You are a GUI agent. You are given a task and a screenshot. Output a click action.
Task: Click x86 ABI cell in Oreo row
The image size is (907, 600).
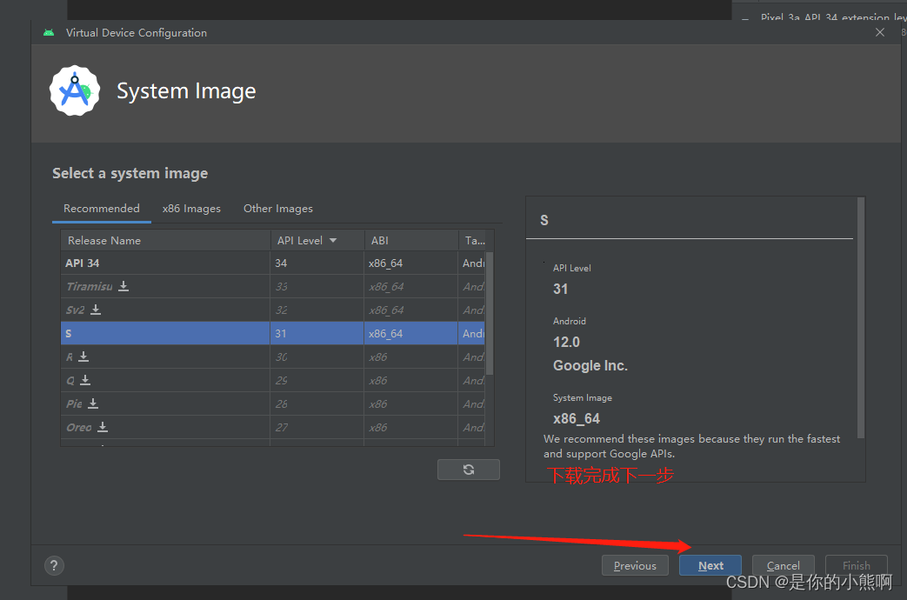coord(410,427)
